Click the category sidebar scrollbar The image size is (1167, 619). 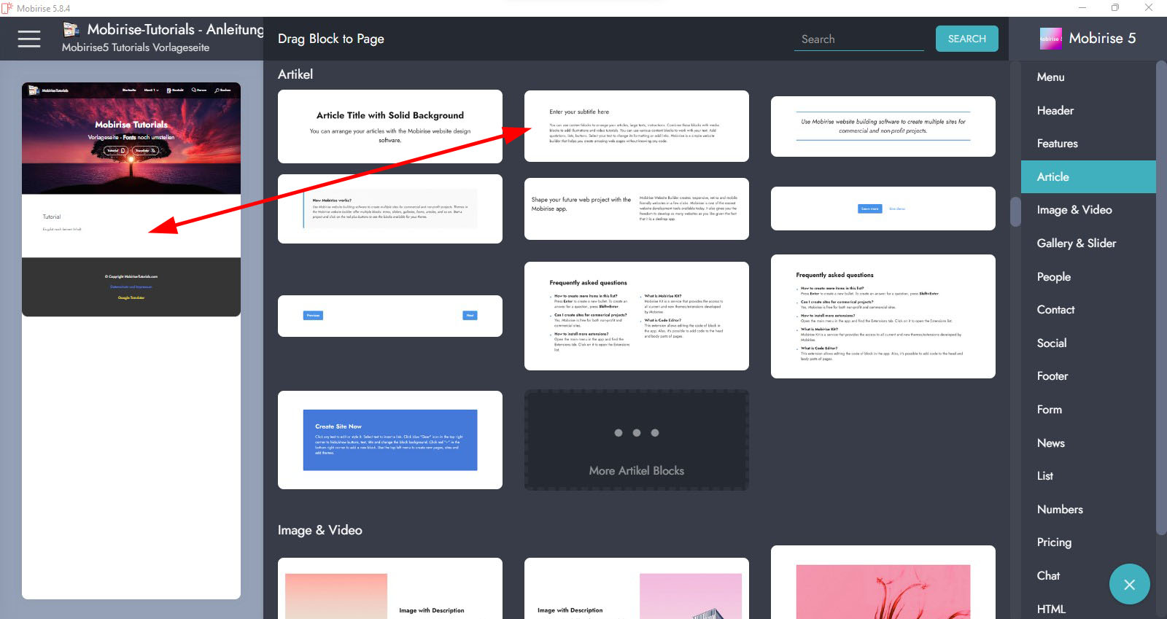(x=1161, y=298)
